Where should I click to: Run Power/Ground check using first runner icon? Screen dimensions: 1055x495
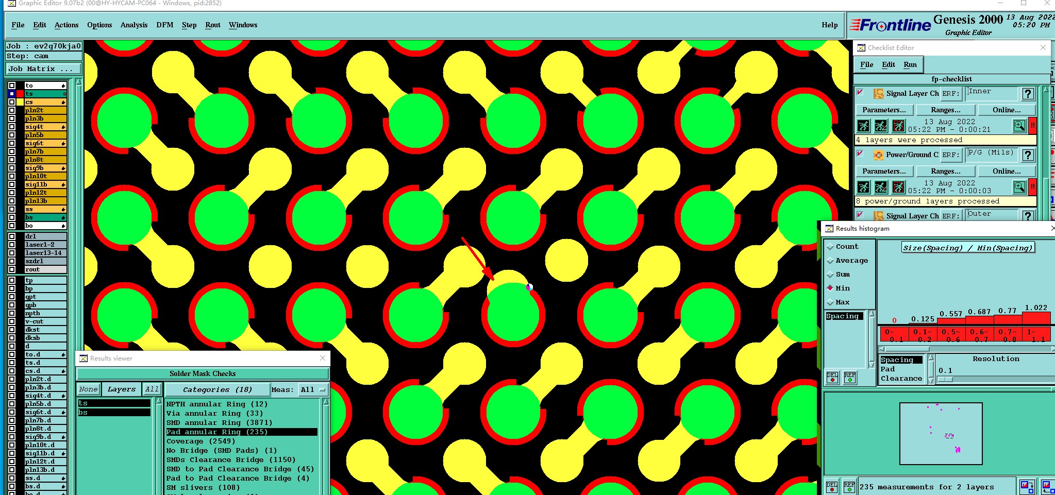(x=863, y=187)
